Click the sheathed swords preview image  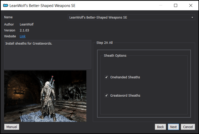[x=45, y=96]
